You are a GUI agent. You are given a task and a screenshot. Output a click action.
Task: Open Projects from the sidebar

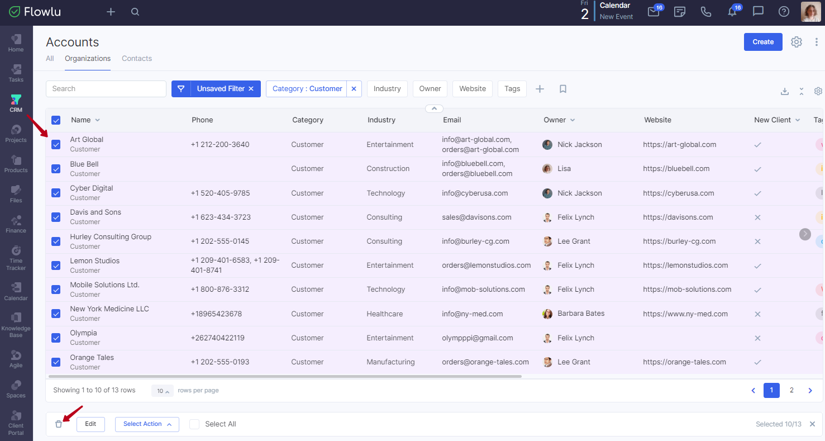16,134
